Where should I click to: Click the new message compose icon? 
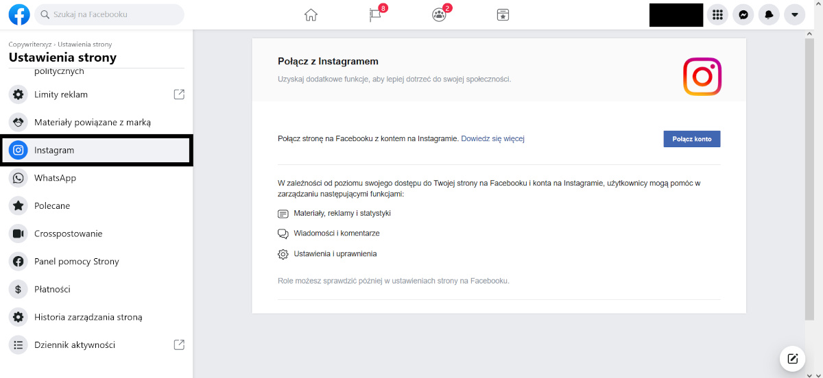(792, 358)
